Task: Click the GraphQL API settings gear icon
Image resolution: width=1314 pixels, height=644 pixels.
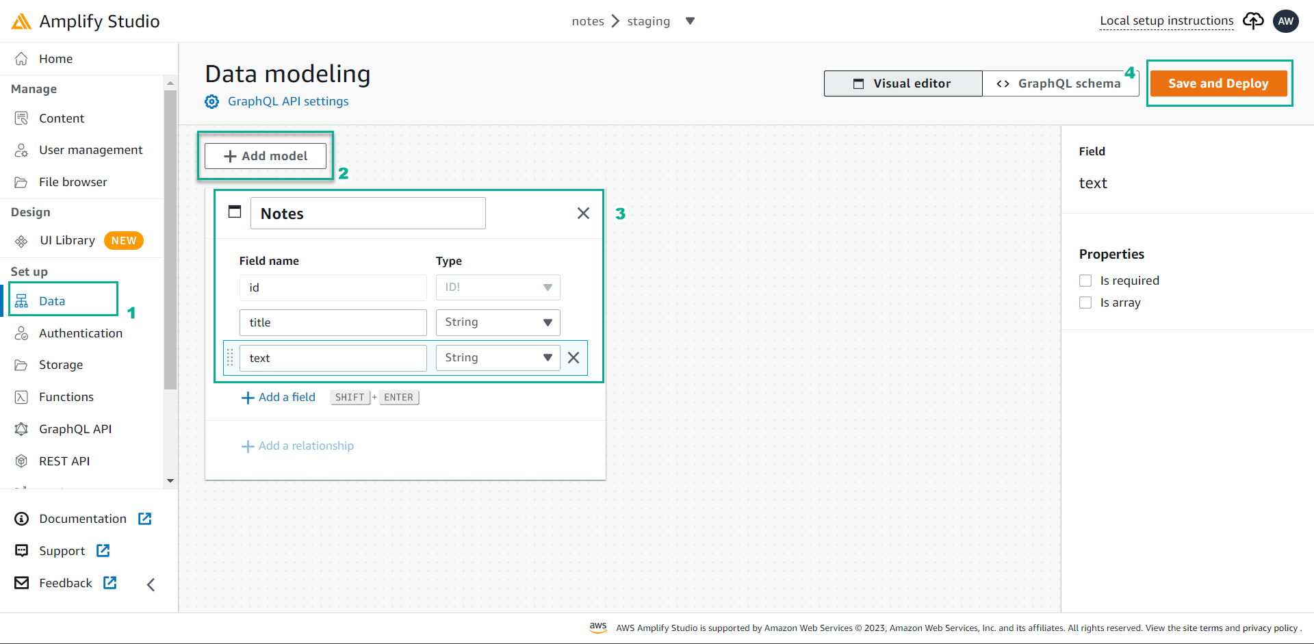Action: 212,101
